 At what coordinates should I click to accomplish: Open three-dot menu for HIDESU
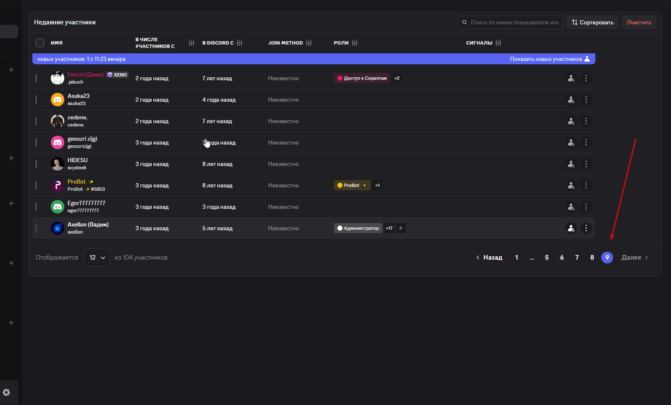586,164
